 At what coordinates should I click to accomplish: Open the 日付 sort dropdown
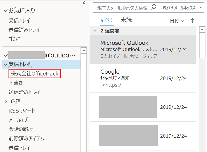[x=177, y=21]
